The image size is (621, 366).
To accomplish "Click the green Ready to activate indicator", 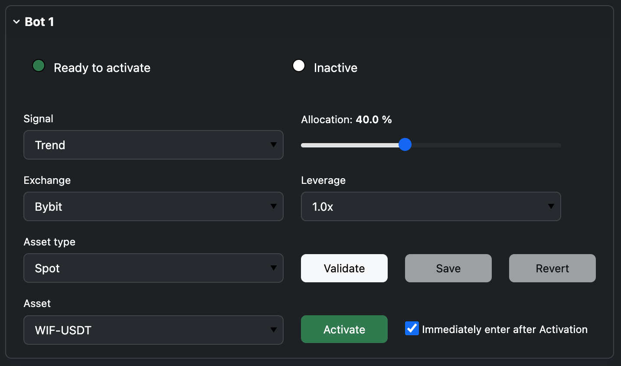I will (x=39, y=66).
